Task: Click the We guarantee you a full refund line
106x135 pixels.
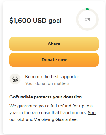Action: [51, 106]
